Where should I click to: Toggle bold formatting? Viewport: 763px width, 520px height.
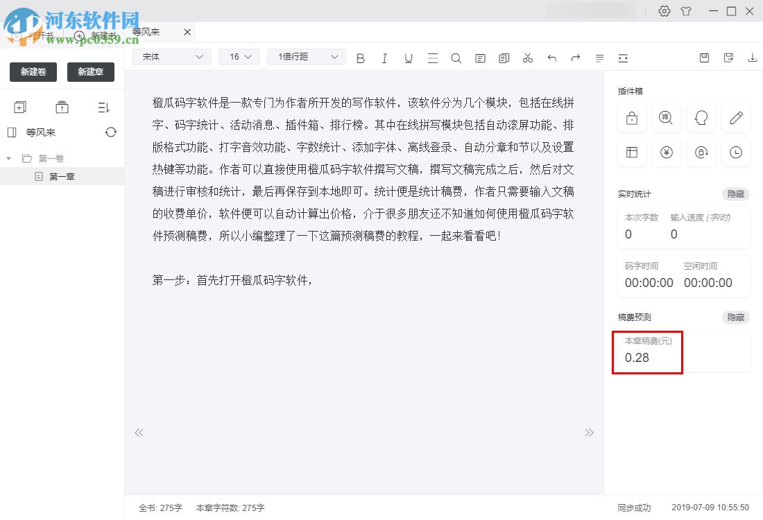[360, 58]
